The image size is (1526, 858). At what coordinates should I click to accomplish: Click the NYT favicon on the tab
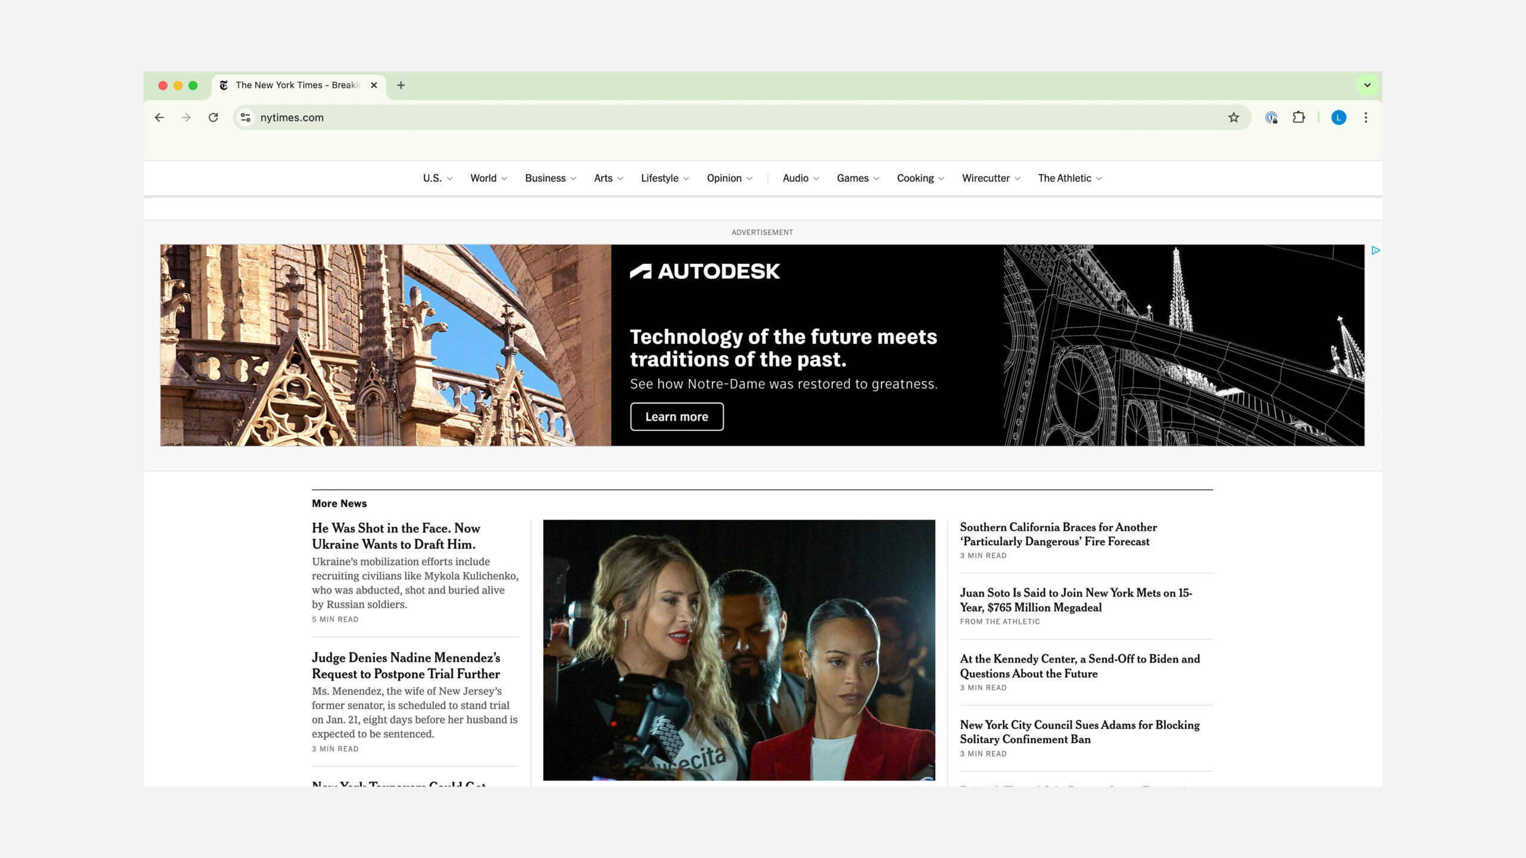[x=224, y=85]
